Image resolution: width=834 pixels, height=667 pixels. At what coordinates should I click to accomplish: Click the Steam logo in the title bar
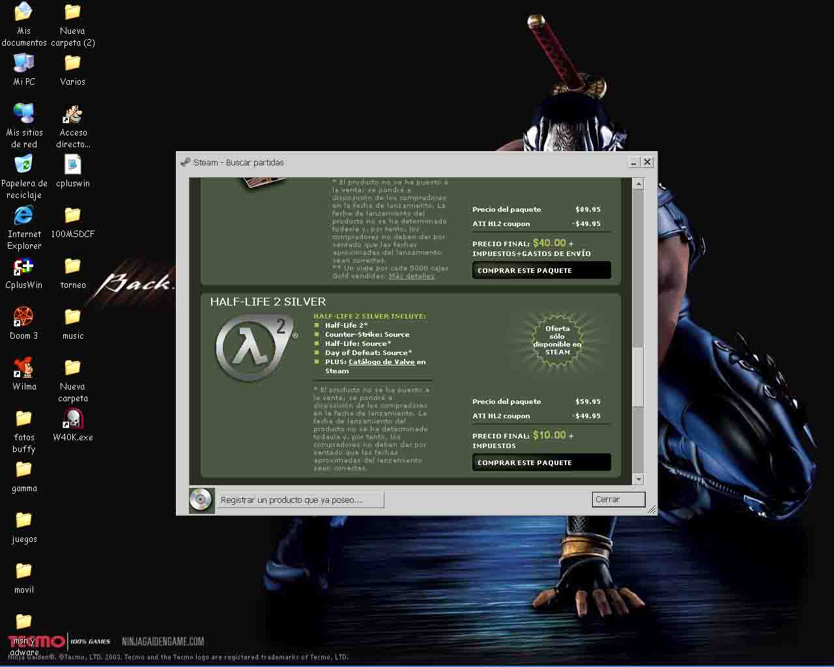[x=186, y=162]
